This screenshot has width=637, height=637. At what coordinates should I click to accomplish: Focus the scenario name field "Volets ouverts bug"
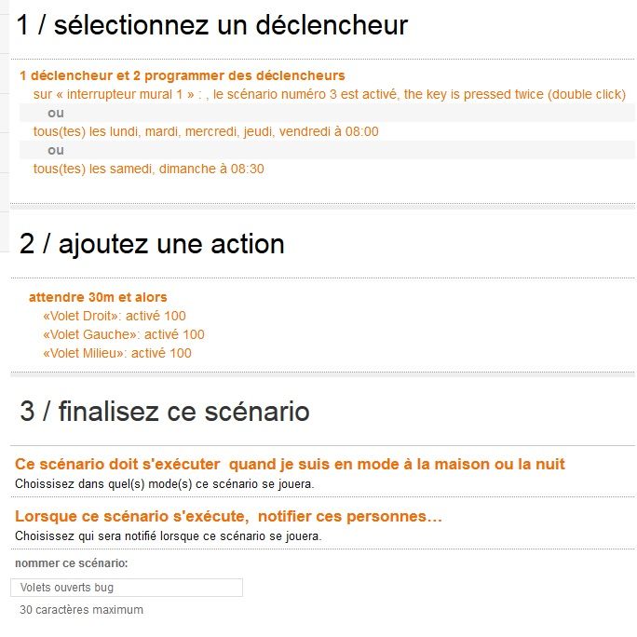(127, 588)
